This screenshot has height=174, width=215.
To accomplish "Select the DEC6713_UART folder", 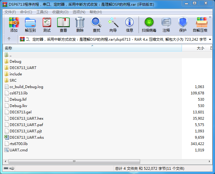I will click(x=20, y=68).
